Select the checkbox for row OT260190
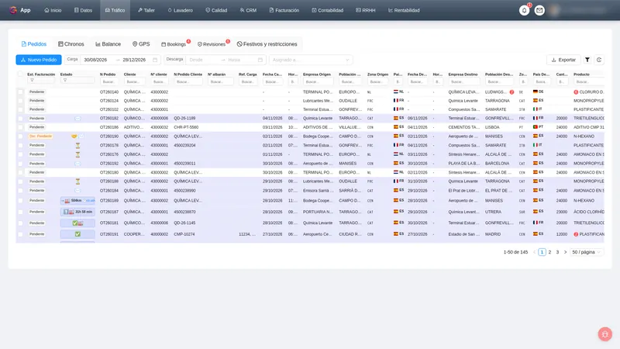This screenshot has height=349, width=620. [x=20, y=136]
